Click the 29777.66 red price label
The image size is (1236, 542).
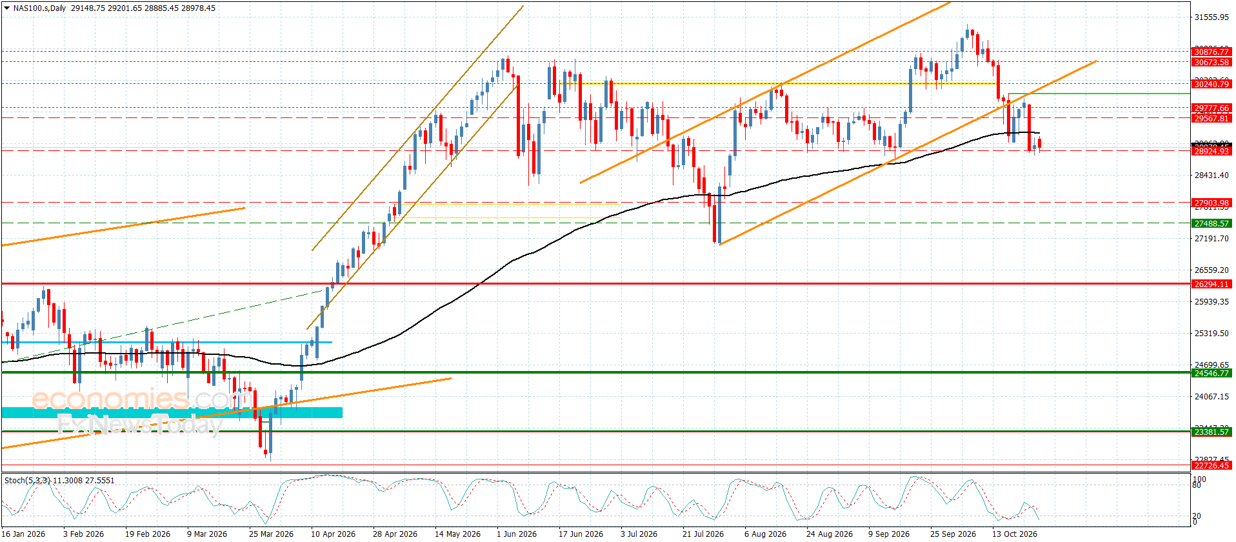pos(1211,108)
